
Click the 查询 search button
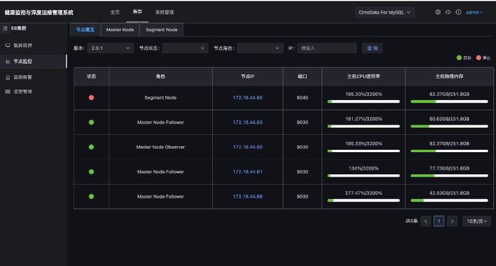(x=372, y=48)
